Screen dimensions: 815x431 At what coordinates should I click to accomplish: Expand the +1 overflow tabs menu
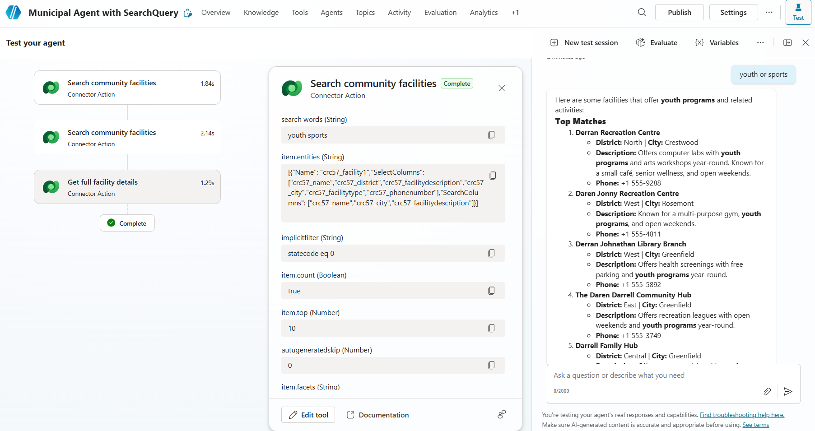515,13
